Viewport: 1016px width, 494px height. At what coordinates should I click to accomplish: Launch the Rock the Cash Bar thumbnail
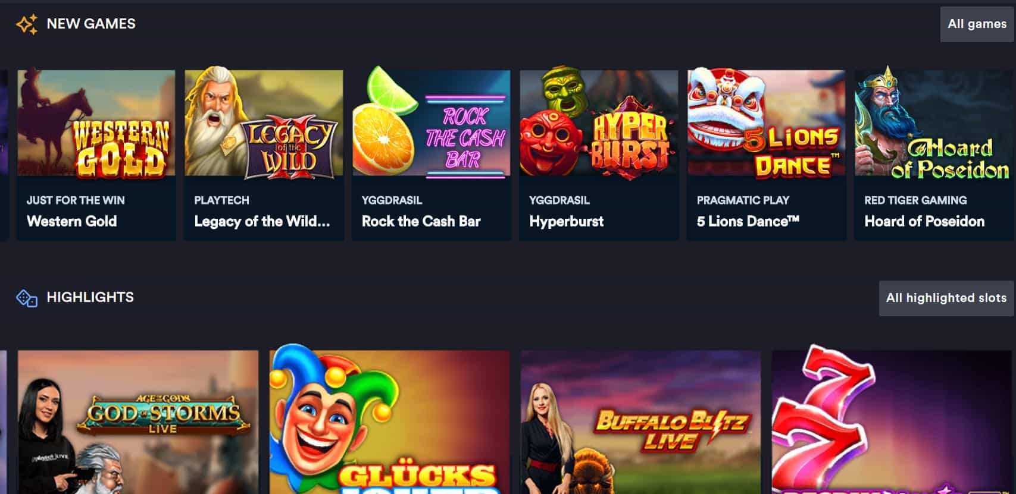point(432,123)
